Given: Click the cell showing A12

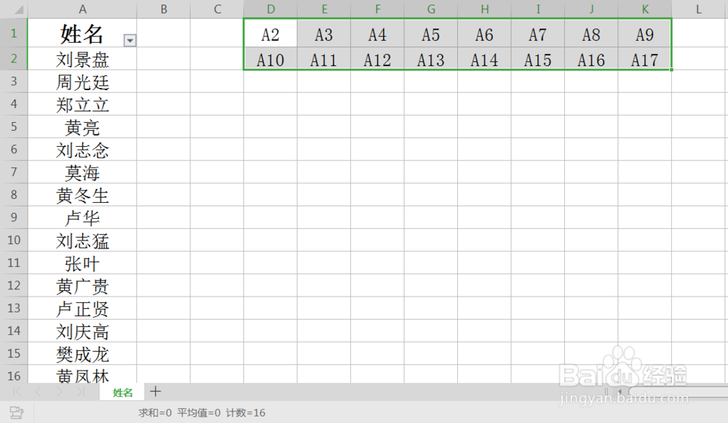Looking at the screenshot, I should (x=377, y=59).
